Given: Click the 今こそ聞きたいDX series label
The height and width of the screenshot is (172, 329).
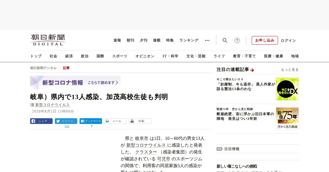Looking at the screenshot, I should point(230,79).
